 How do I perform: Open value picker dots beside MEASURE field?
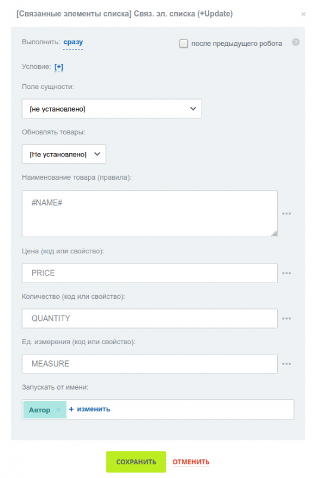click(287, 364)
